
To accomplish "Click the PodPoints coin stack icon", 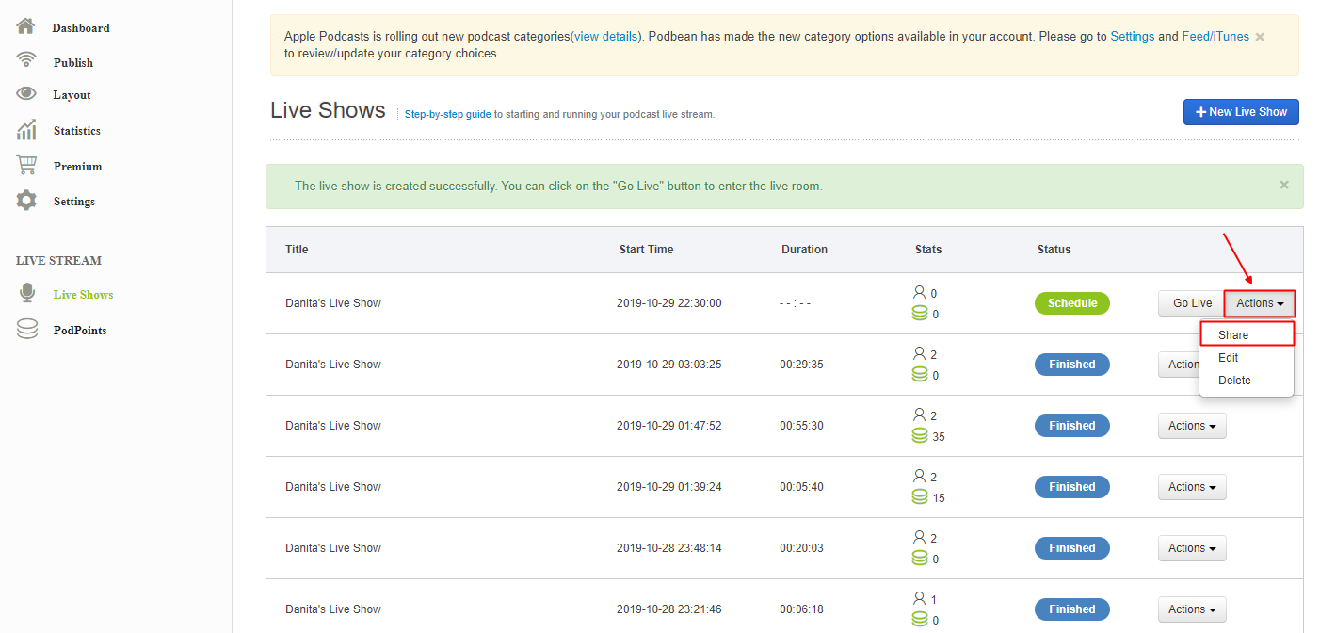I will point(27,330).
